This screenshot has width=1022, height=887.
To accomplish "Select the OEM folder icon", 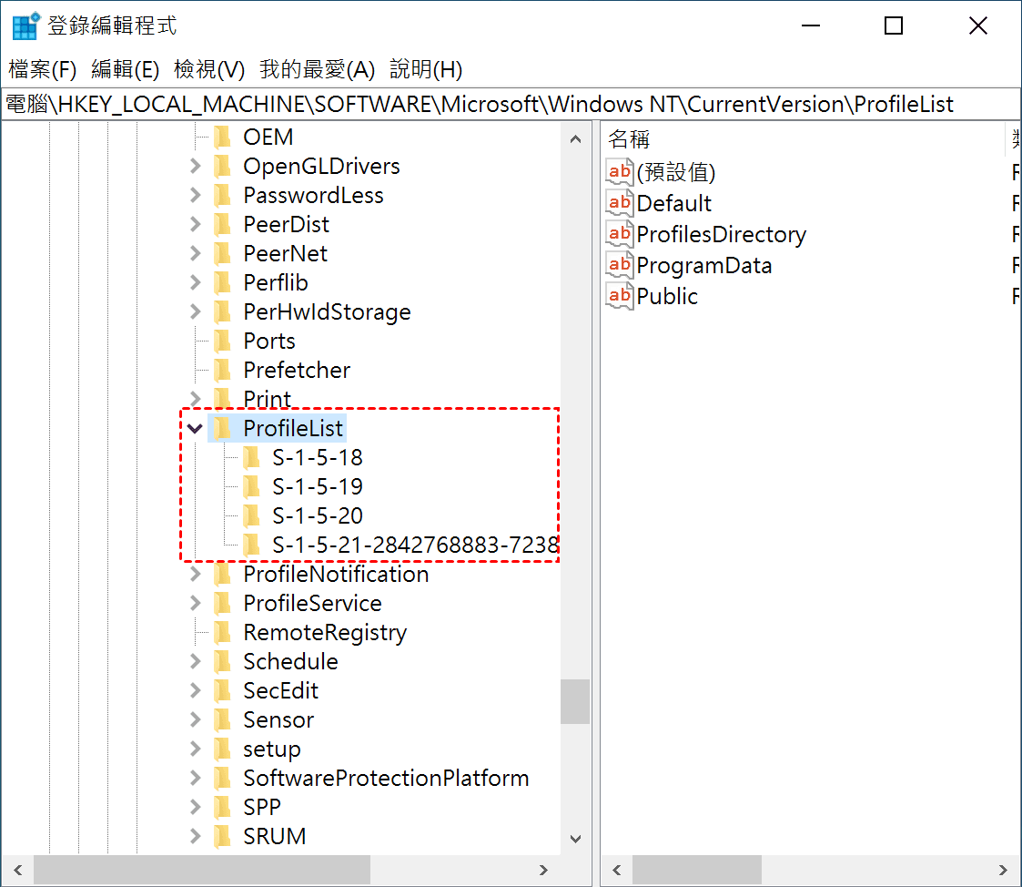I will tap(223, 137).
